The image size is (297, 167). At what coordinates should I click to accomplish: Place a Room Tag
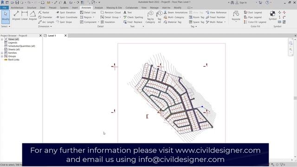click(196, 17)
